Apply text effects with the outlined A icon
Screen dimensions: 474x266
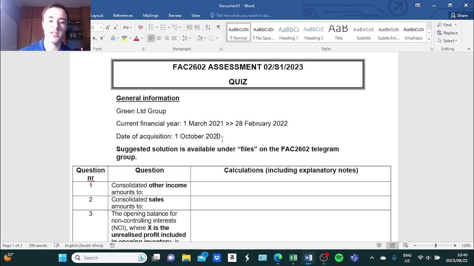click(x=113, y=38)
